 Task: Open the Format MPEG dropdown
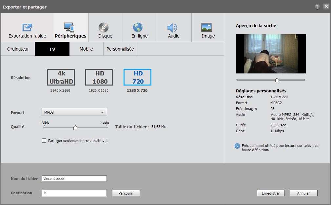[x=74, y=112]
